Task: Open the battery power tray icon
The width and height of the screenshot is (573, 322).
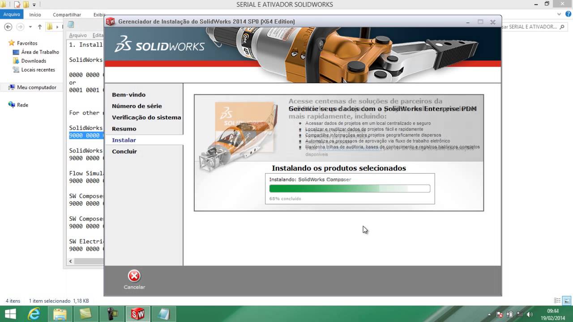Action: 509,314
